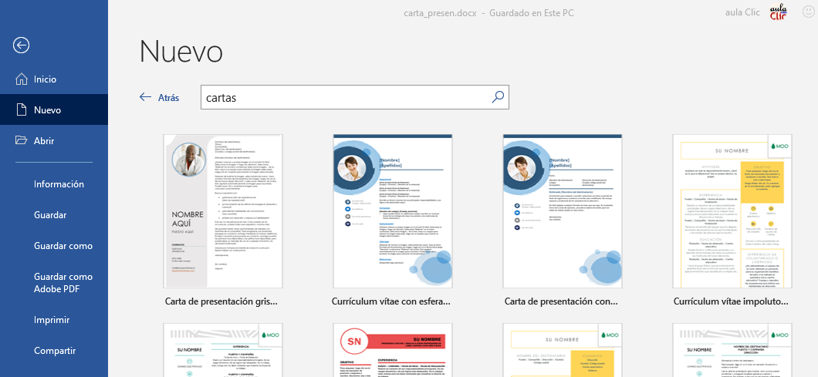Click the smiley feedback icon
This screenshot has height=377, width=818.
point(808,13)
